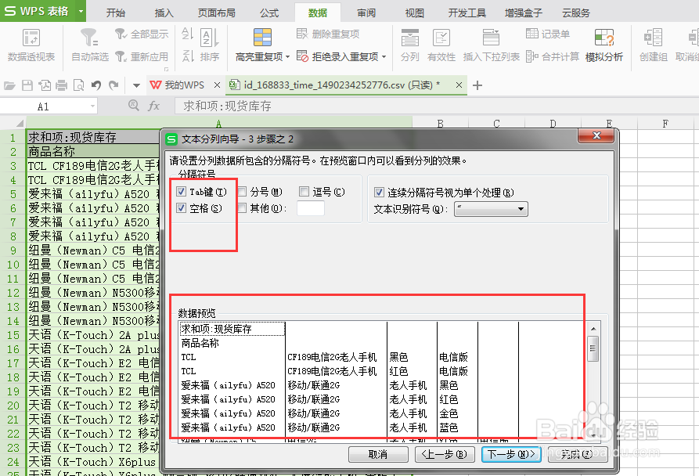Click the 完成 finish button

[578, 455]
